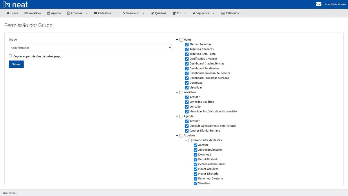Toggle Dashboard Inadimplências checkbox

pyautogui.click(x=187, y=64)
